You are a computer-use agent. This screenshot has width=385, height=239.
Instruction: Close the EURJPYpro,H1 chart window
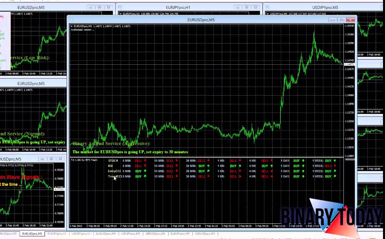pos(256,7)
